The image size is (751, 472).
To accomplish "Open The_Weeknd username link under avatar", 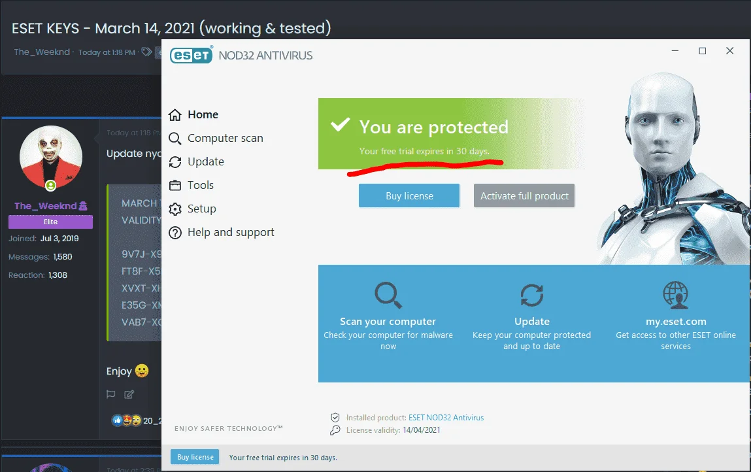I will coord(46,205).
